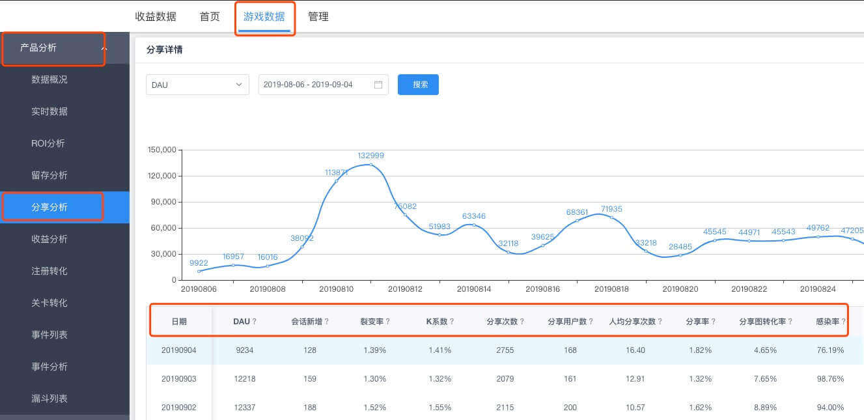
Task: Select the 49762 data point on the chart
Action: [818, 236]
